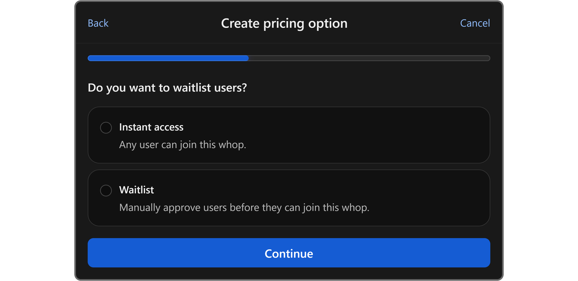Viewport: 578px width, 281px height.
Task: Click the Any user can join description
Action: (183, 144)
